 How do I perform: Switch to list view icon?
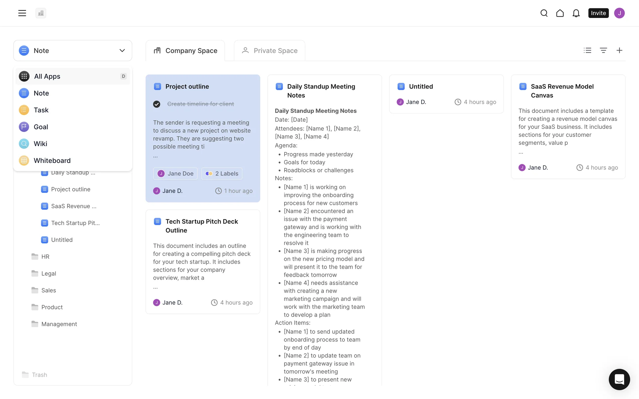[x=587, y=50]
